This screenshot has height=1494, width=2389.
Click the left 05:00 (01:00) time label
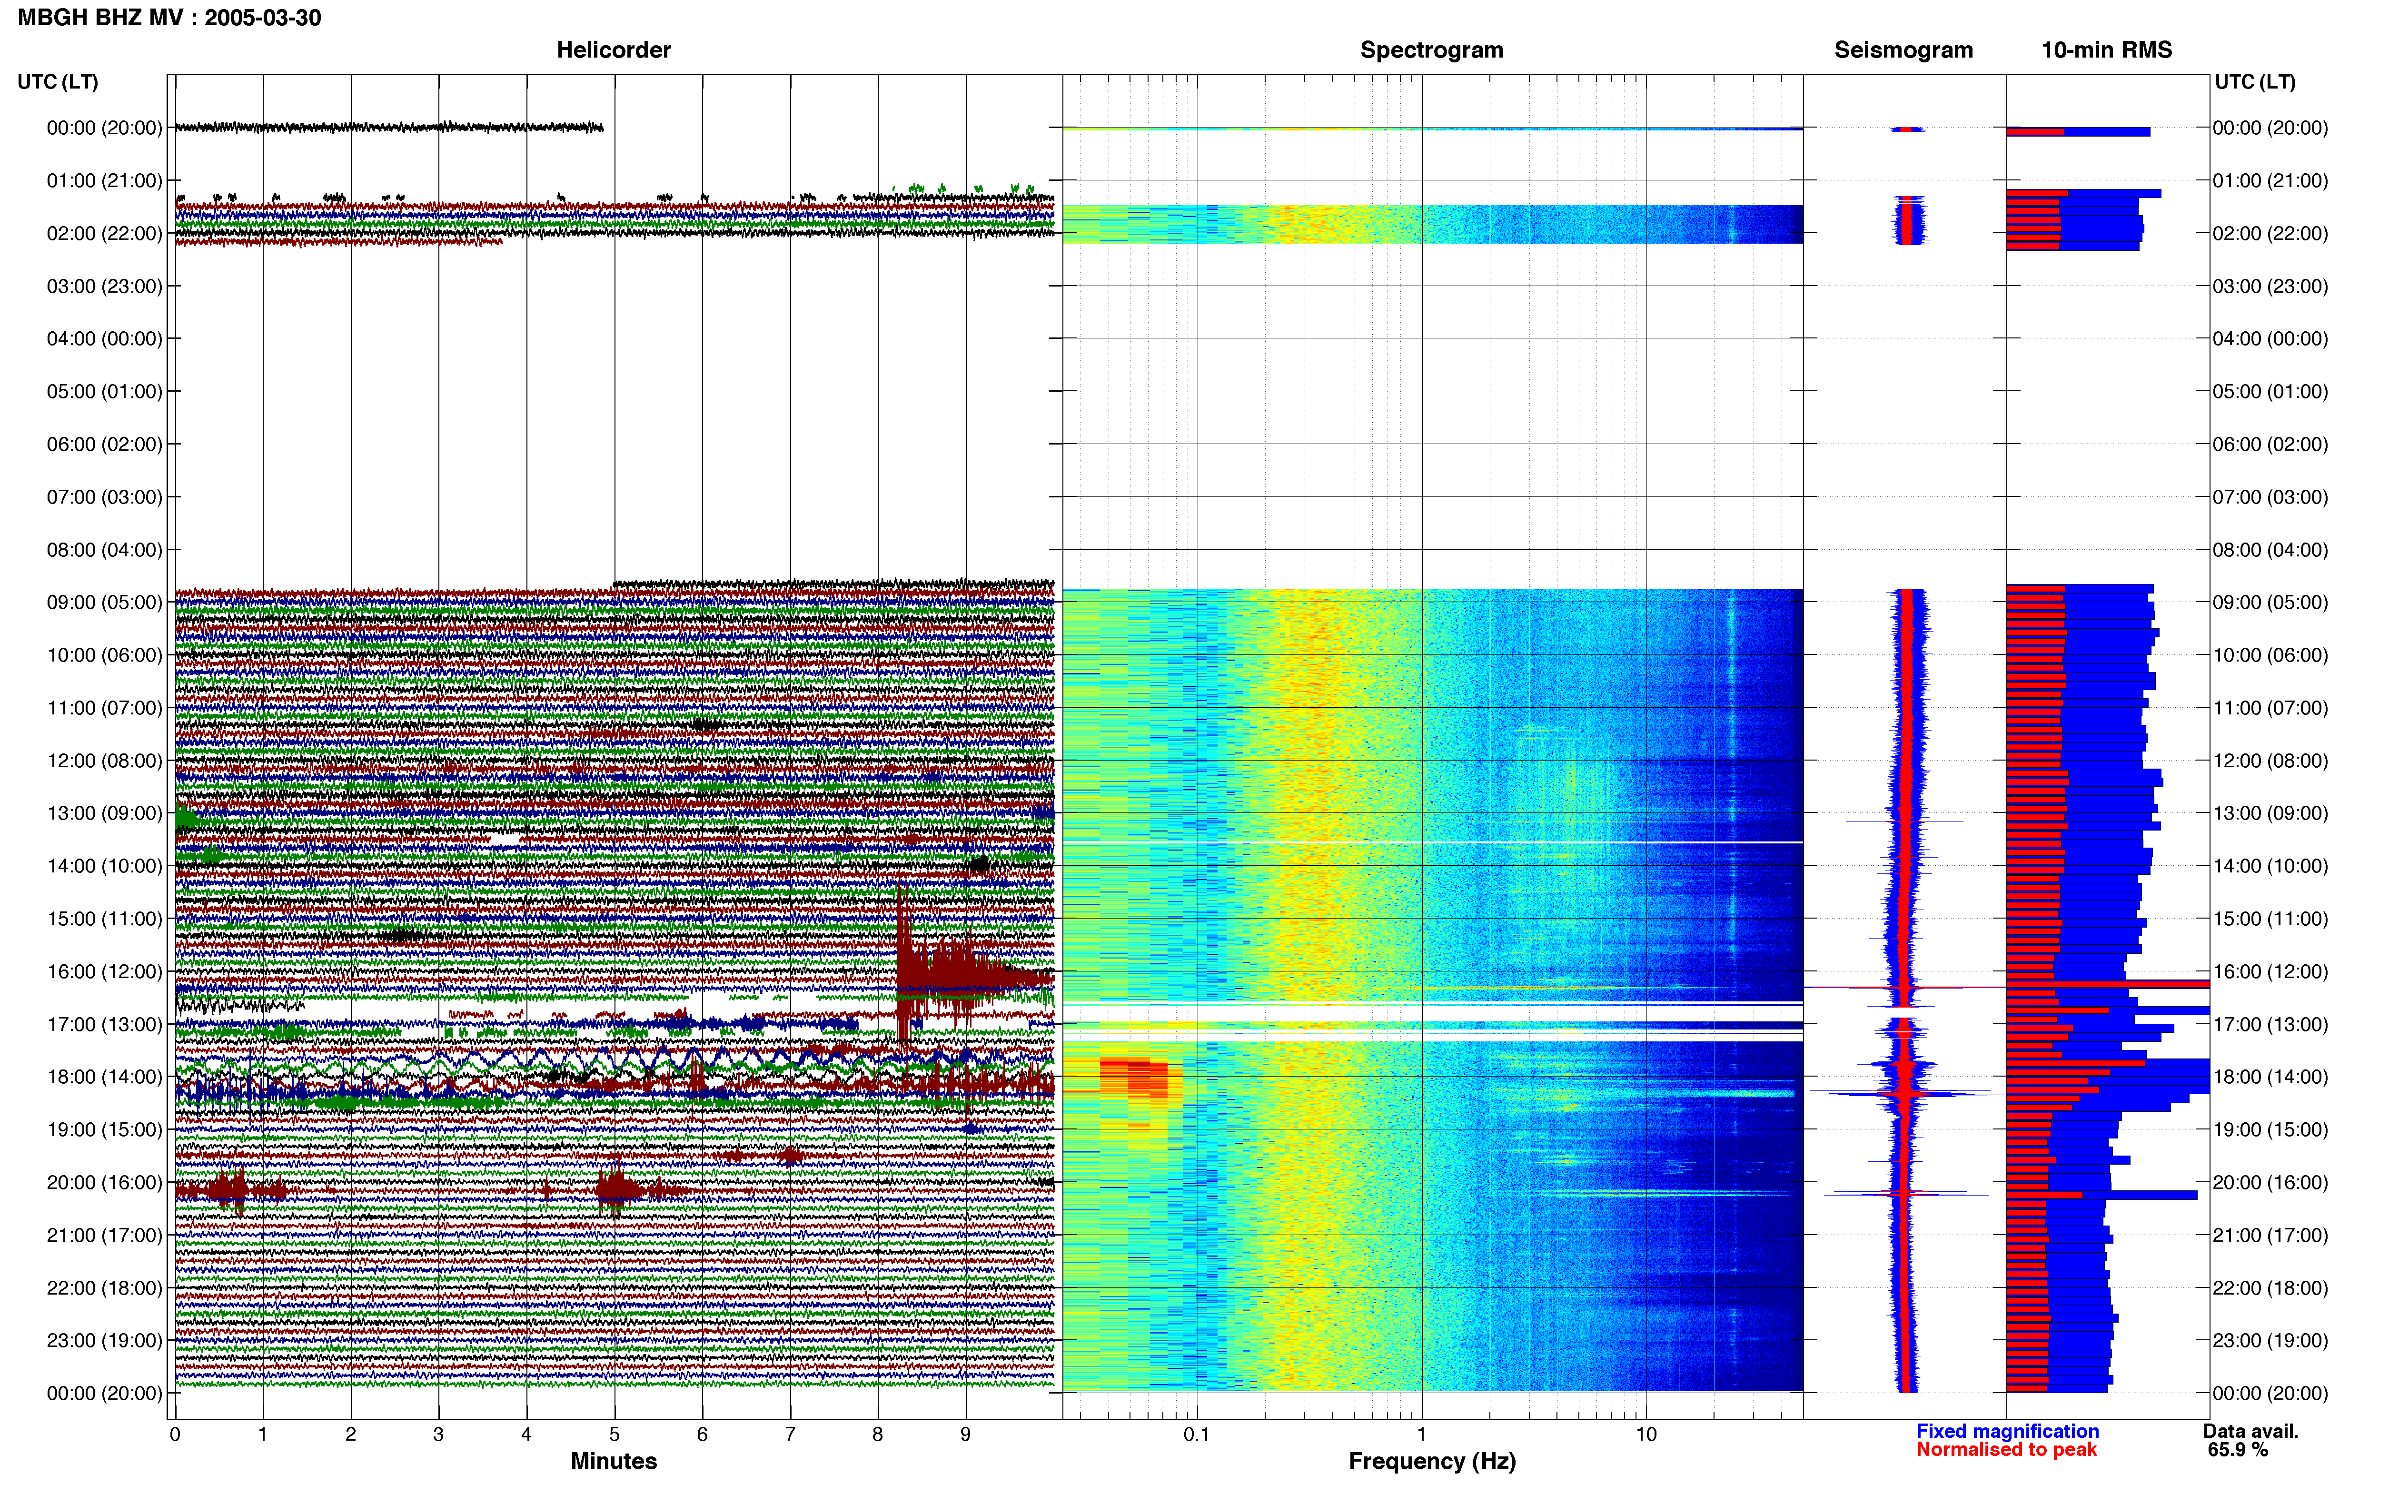(104, 391)
